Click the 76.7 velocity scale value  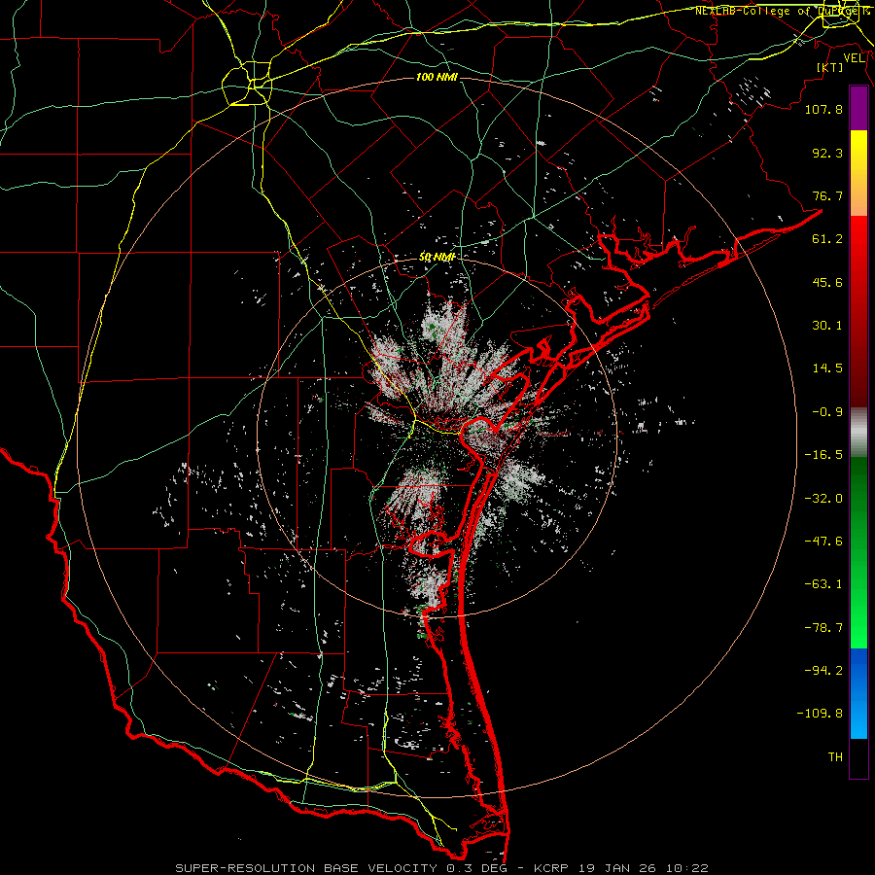click(x=827, y=195)
